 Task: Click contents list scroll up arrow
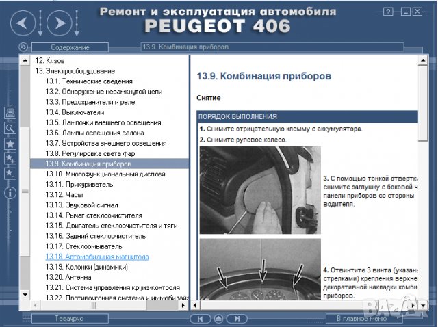pyautogui.click(x=25, y=60)
